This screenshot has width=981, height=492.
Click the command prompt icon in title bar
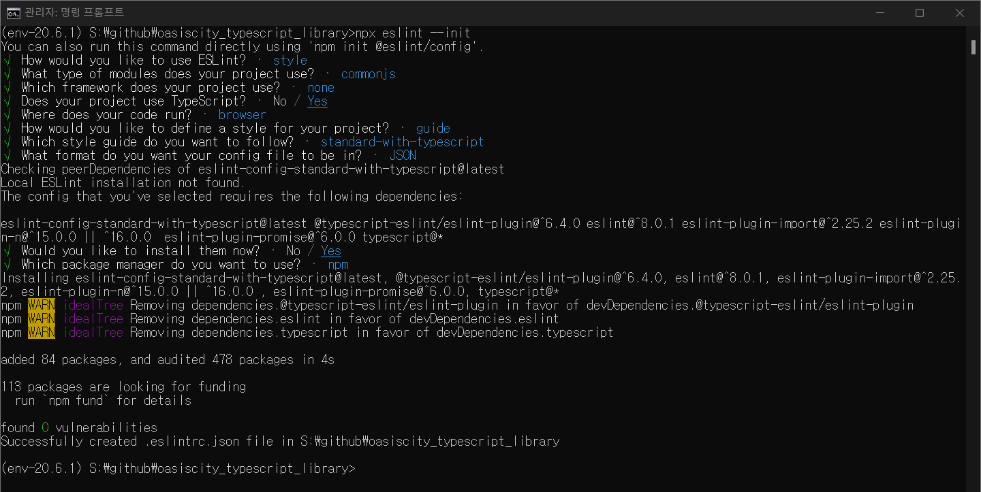pyautogui.click(x=13, y=13)
